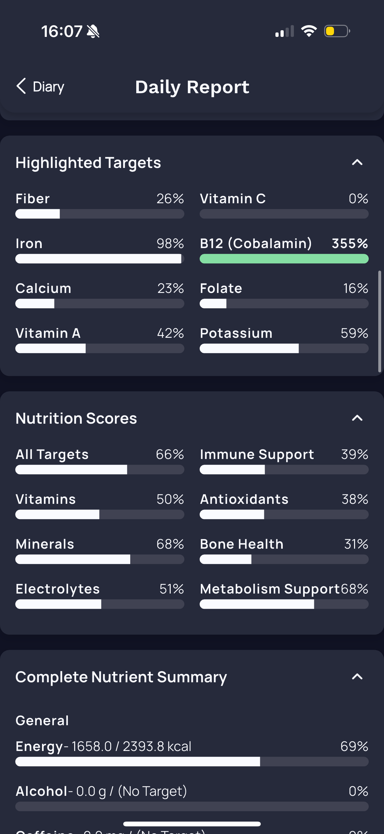Screen dimensions: 384x834
Task: Tap the muted bell icon in status bar
Action: [x=93, y=31]
